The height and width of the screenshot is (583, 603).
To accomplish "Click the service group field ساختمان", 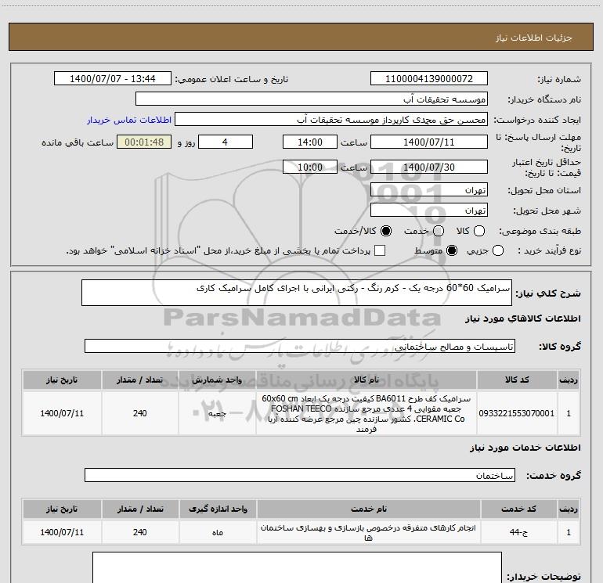I will click(300, 475).
